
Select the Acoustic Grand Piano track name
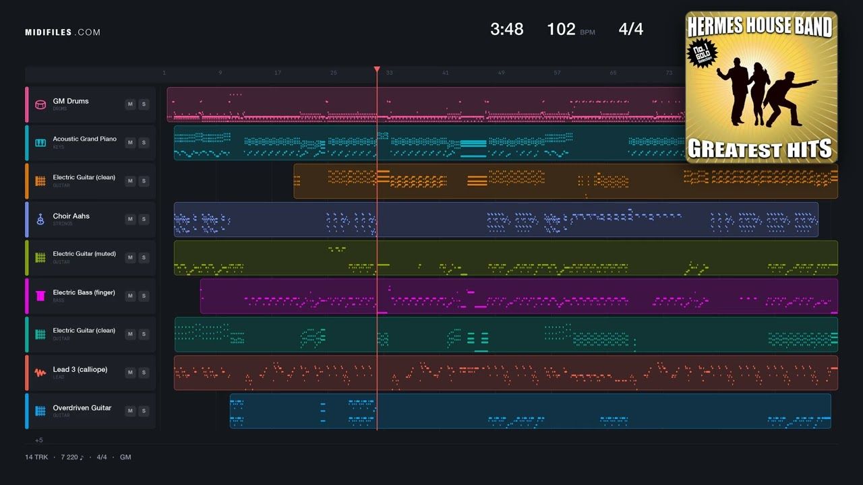[x=85, y=139]
